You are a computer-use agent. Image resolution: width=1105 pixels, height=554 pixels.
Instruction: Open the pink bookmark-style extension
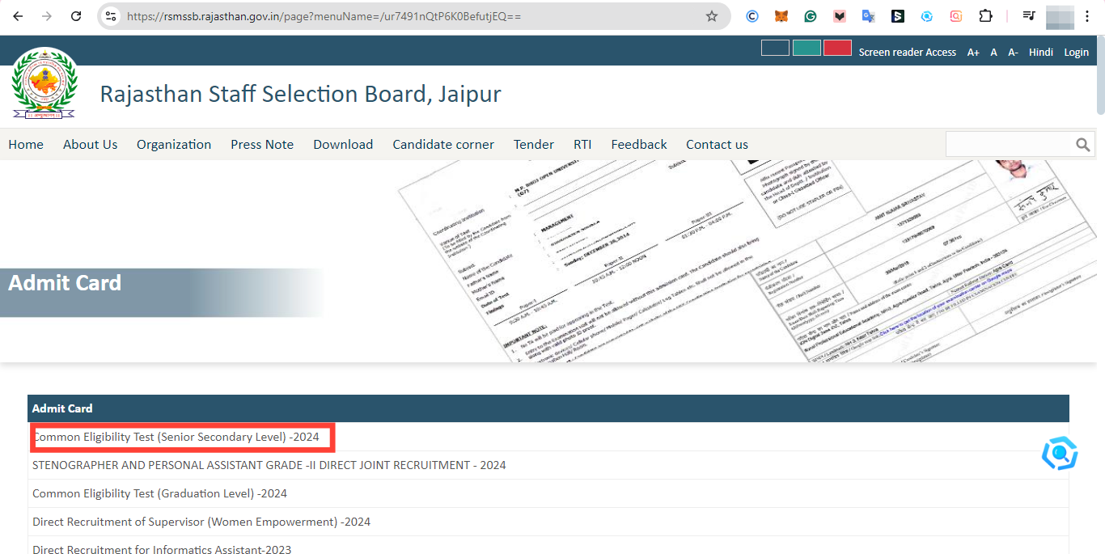click(840, 16)
